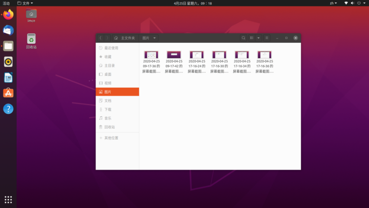
Task: Open 音乐 folder in sidebar
Action: pyautogui.click(x=108, y=118)
